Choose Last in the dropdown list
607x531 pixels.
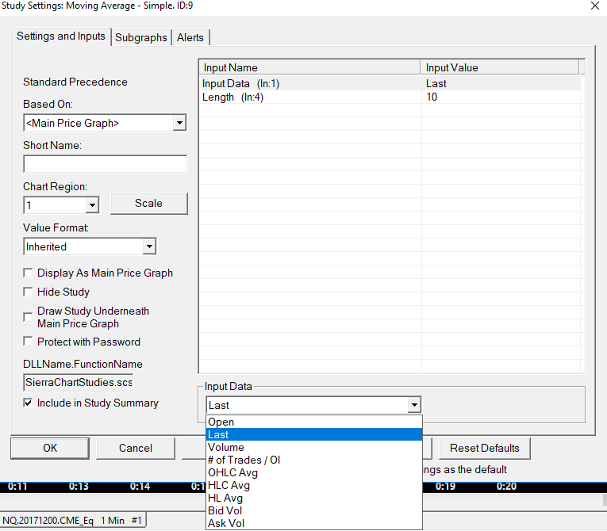[314, 434]
